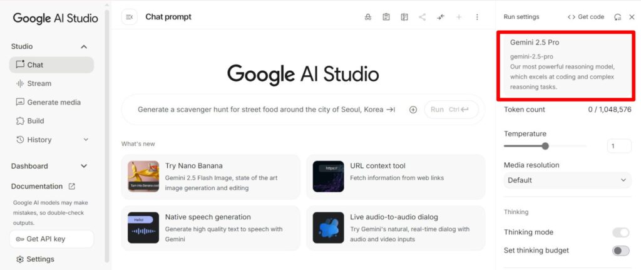
Task: Click the Get API key button
Action: click(x=51, y=239)
